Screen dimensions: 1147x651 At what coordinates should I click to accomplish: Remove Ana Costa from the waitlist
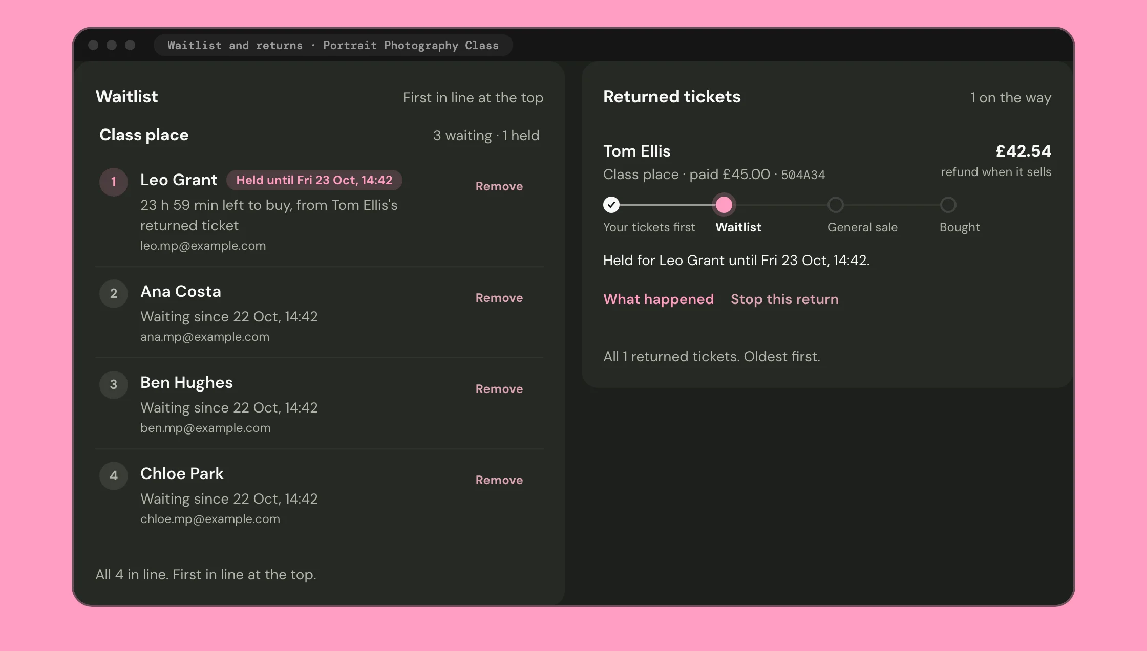click(499, 298)
